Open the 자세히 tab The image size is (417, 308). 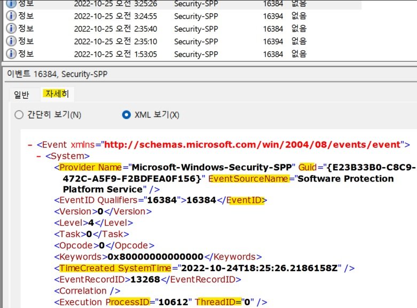(x=57, y=95)
